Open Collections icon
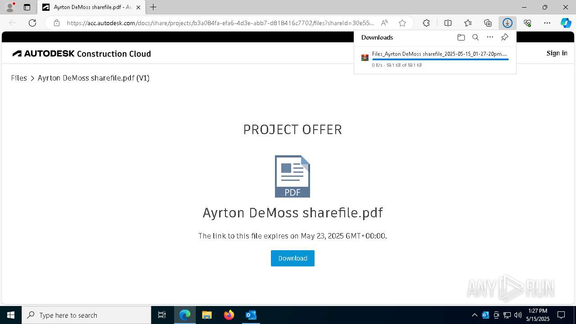 click(488, 23)
